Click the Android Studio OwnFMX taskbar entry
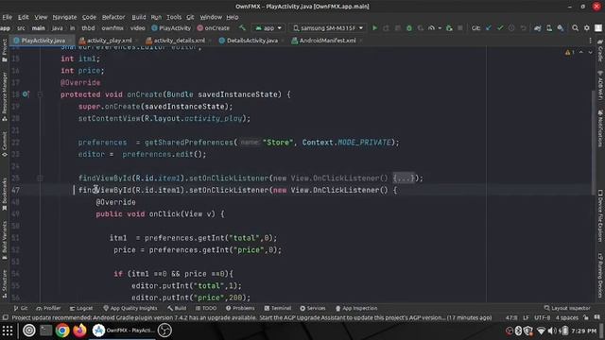 123,331
